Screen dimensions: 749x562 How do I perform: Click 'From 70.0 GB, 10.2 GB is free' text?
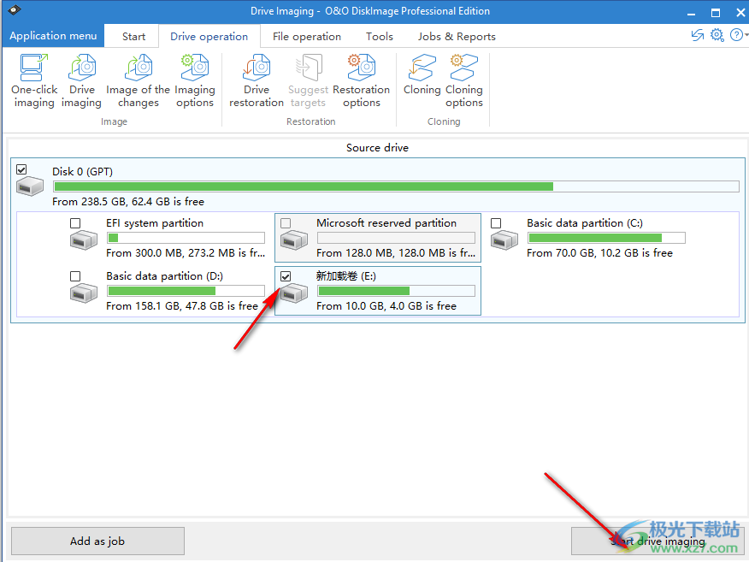599,253
